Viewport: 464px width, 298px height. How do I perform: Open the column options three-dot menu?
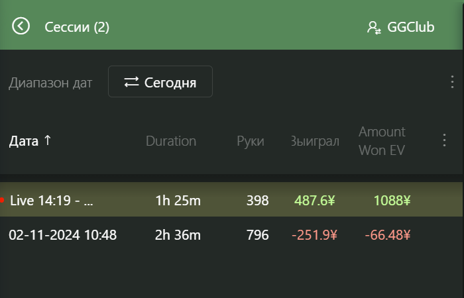(x=444, y=140)
